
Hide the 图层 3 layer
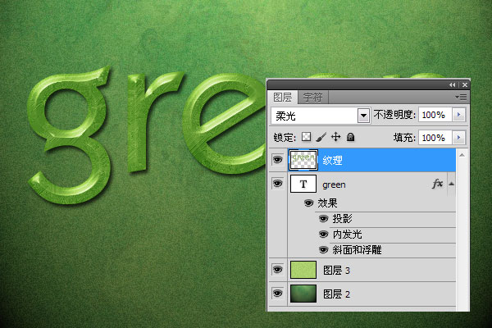tap(277, 270)
